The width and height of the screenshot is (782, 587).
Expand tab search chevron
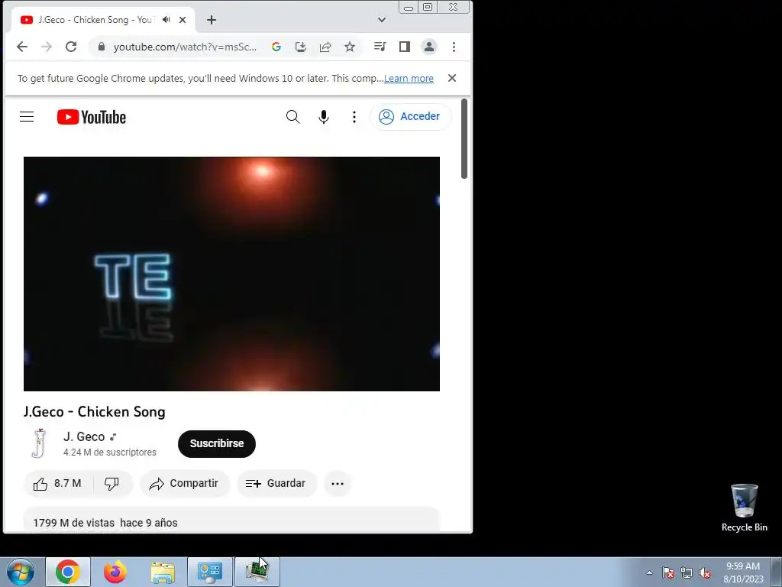pyautogui.click(x=382, y=20)
